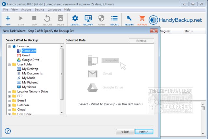Screen dimensions: 208x139
Task: Collapse the Favorites tree node
Action: tap(9, 46)
